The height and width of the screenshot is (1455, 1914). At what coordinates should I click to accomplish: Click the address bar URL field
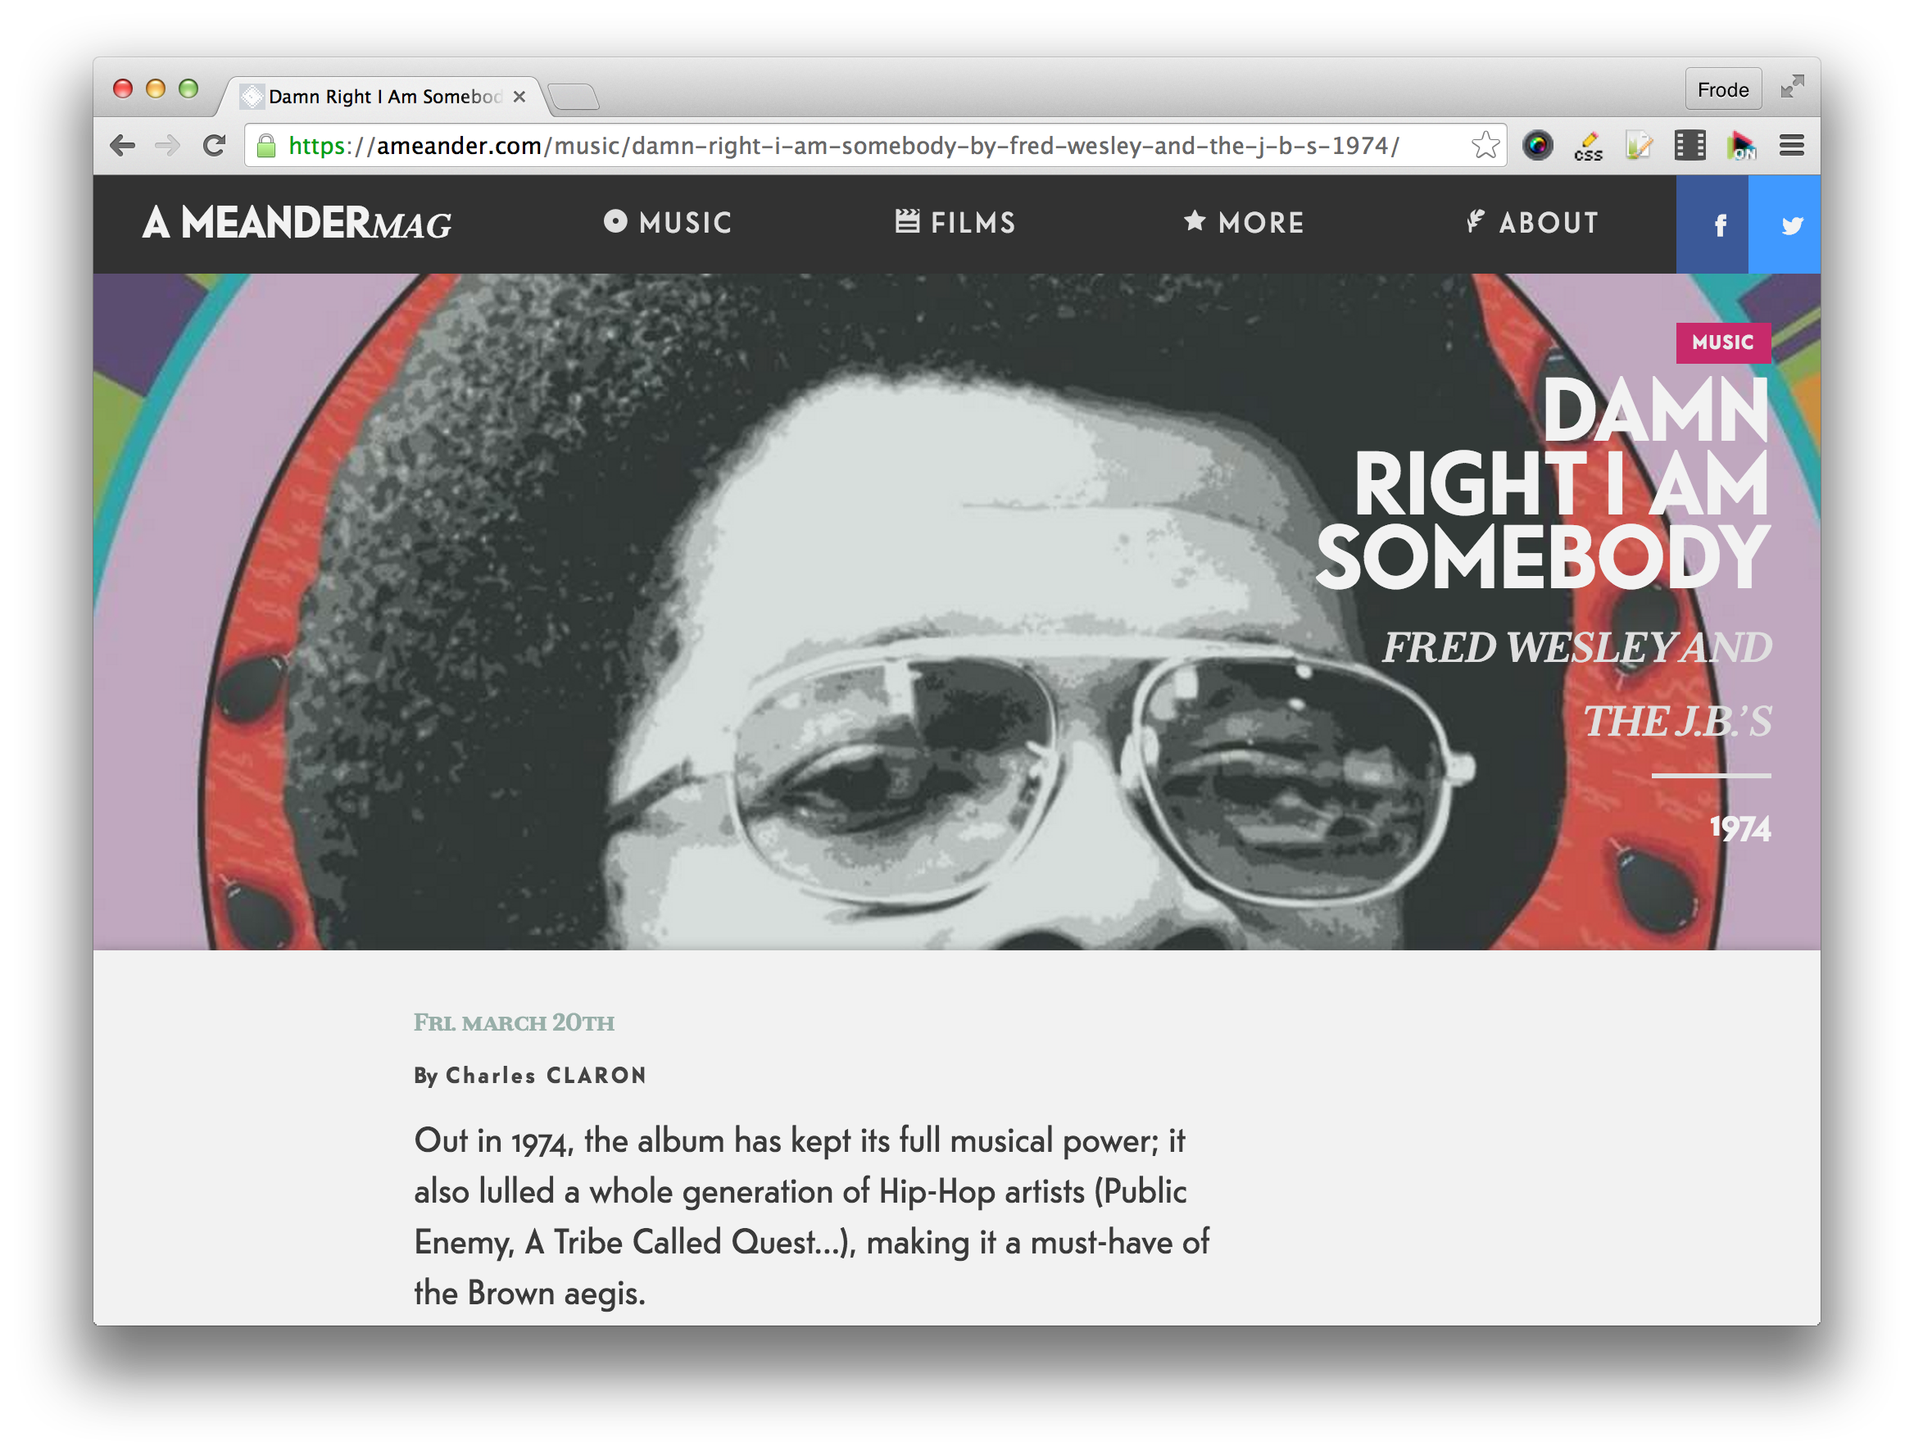(x=875, y=146)
